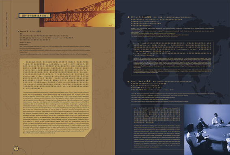
Task: Click the yellow biography text box
Action: tap(56, 98)
